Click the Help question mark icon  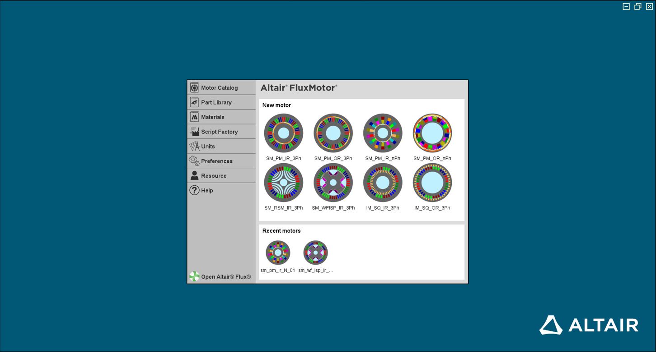tap(194, 190)
